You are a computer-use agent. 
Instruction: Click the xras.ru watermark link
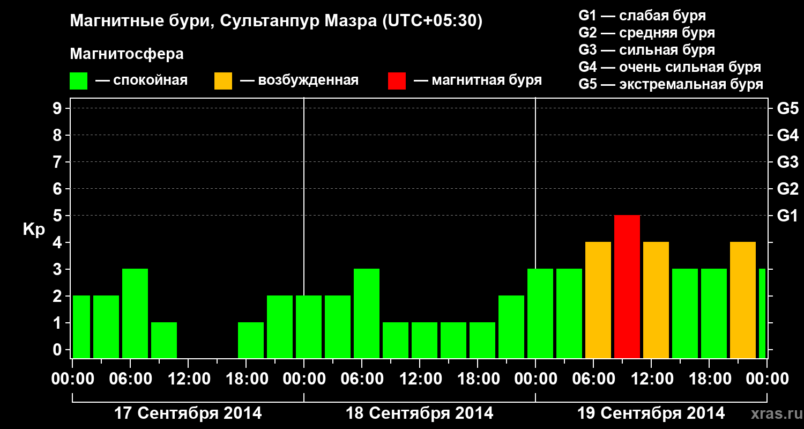[775, 413]
